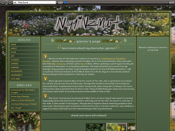This screenshot has height=131, width=175.
Task: Click the 'gianna's page' heading text
Action: (x=88, y=41)
